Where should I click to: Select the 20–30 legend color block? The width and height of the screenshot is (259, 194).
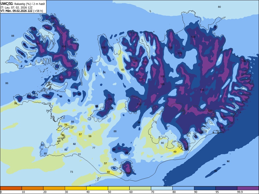click(x=54, y=188)
